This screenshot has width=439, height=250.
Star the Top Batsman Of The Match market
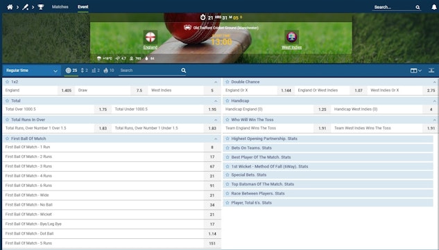tap(227, 184)
